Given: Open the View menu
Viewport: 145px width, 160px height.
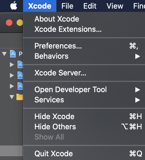Looking at the screenshot, I should 115,6.
